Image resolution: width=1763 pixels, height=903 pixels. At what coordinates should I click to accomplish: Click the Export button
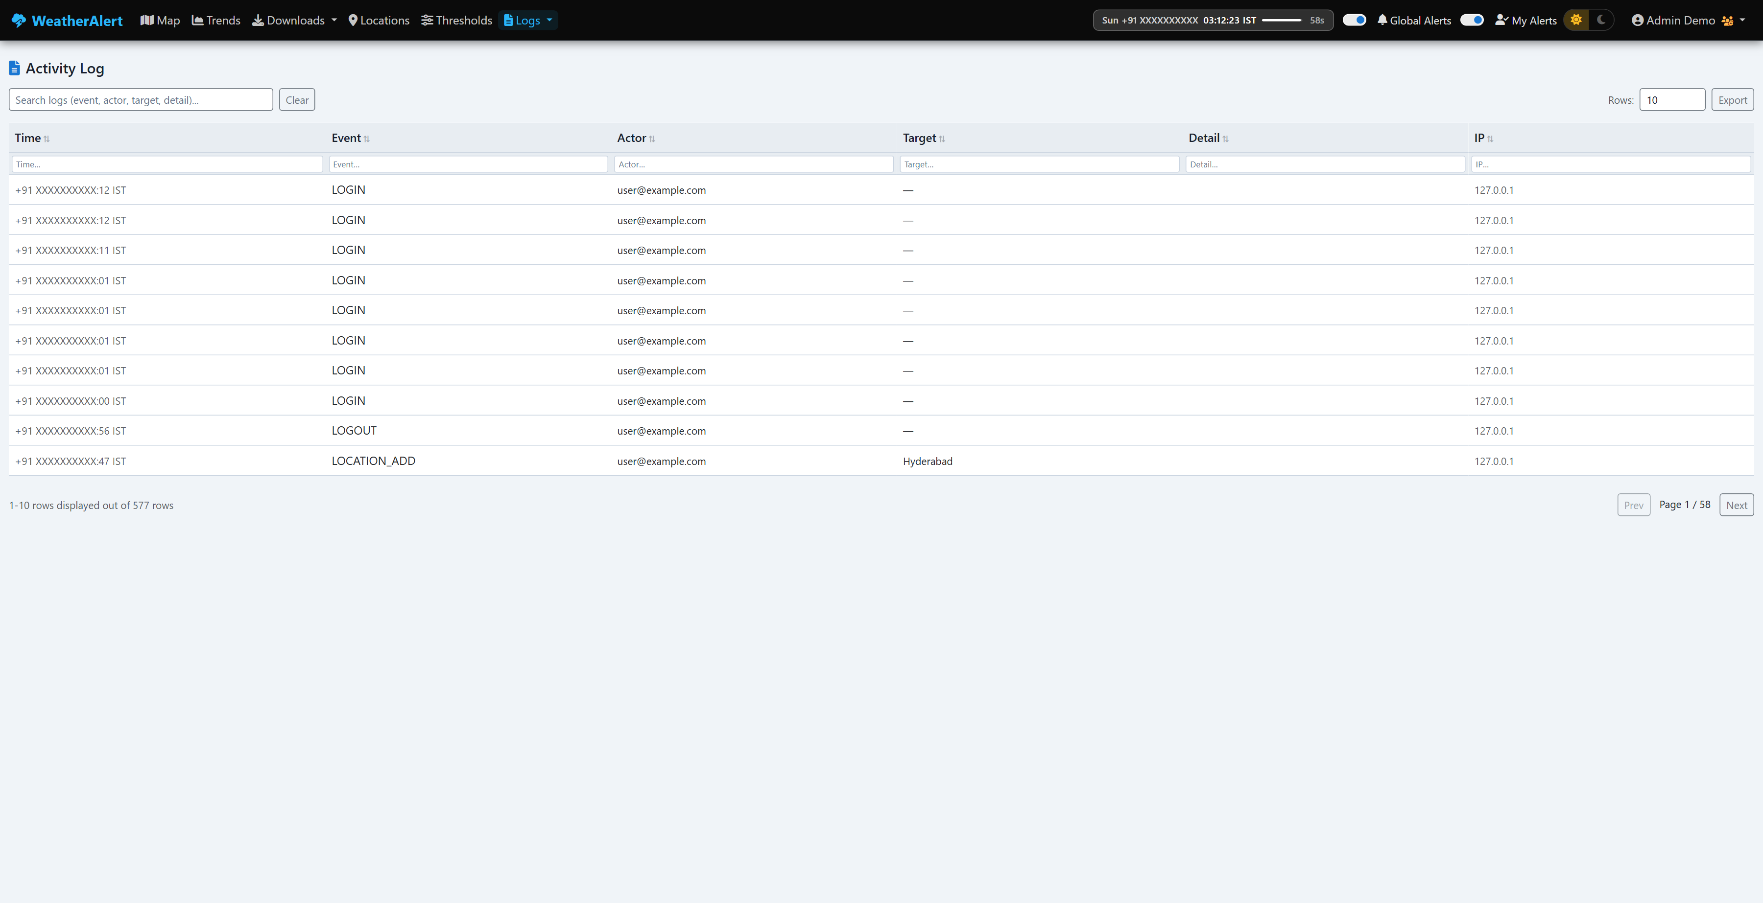coord(1732,99)
